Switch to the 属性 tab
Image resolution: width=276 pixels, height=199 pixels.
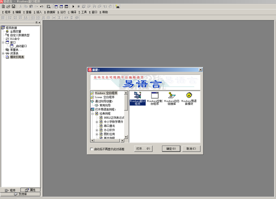tap(30, 190)
